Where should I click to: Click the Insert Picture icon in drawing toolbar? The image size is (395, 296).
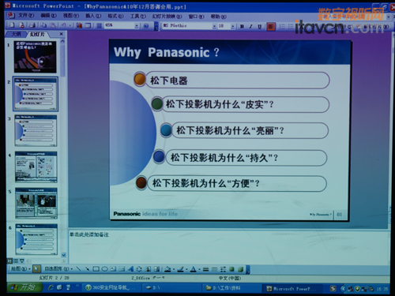[x=156, y=269]
